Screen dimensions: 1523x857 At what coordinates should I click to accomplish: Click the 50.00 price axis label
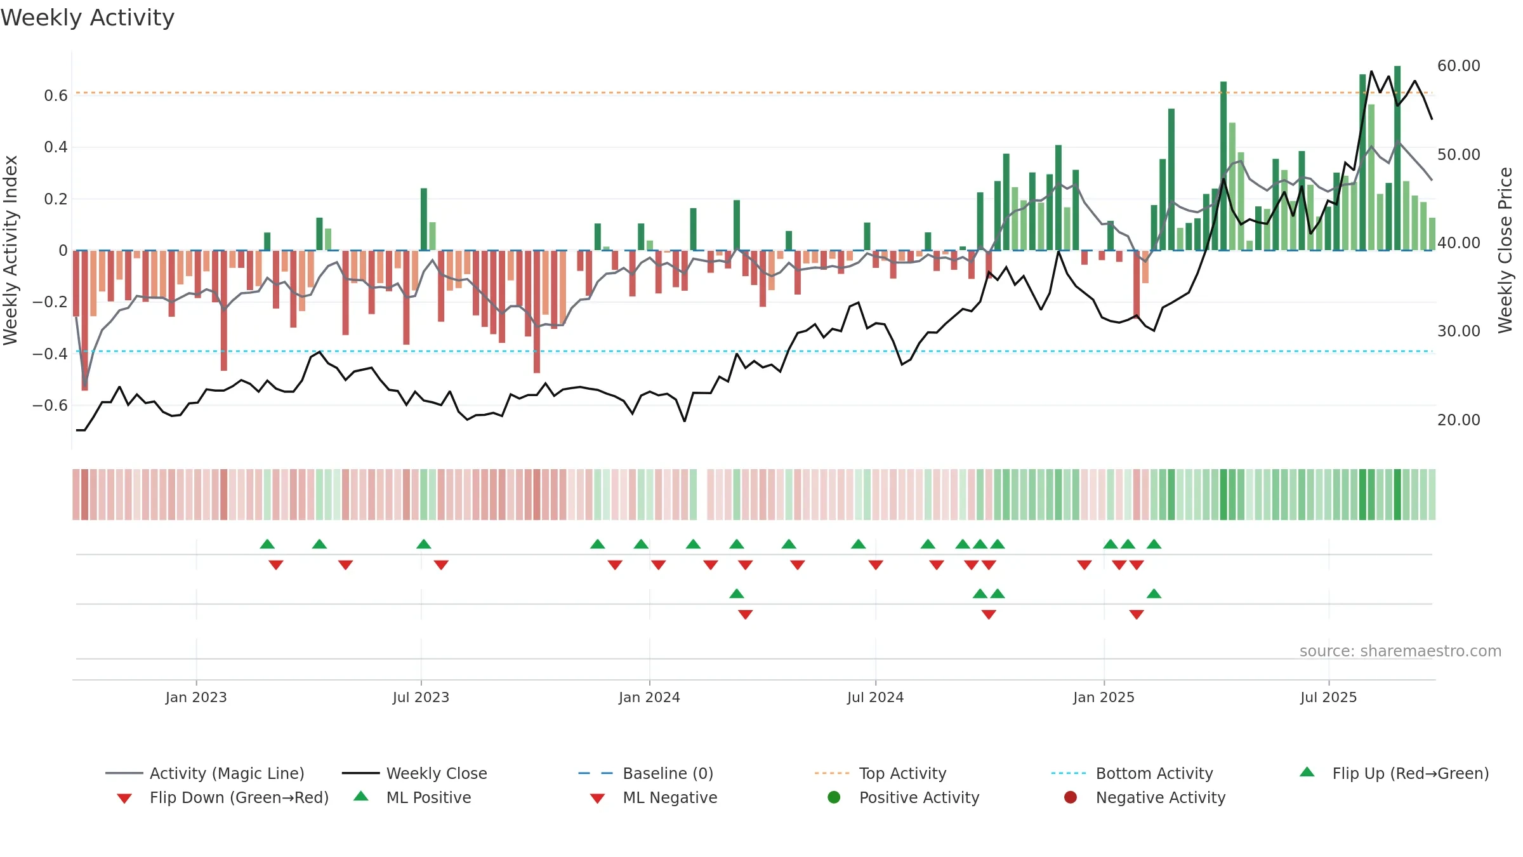1458,154
